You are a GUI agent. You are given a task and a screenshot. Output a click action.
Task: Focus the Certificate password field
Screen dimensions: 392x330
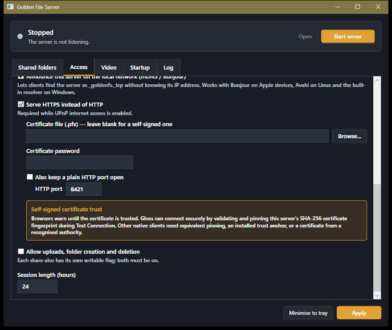click(x=80, y=162)
